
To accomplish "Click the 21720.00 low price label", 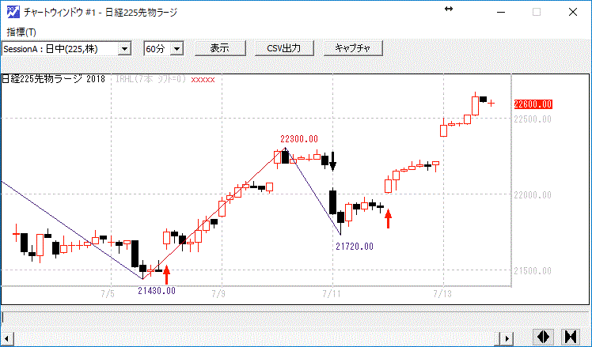I will (x=355, y=247).
